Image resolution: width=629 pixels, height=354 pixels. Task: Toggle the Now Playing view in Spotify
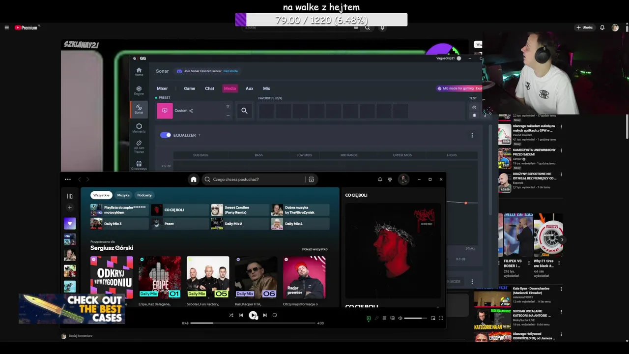pyautogui.click(x=369, y=318)
